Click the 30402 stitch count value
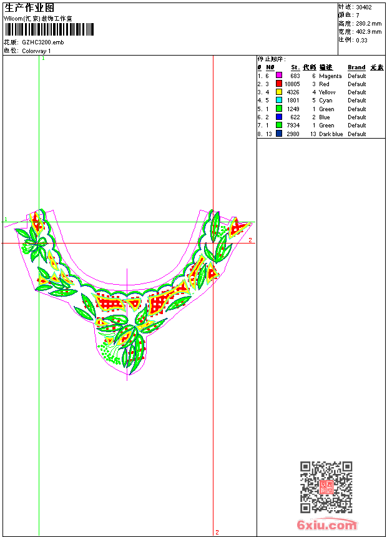This screenshot has height=537, width=387. [x=364, y=7]
